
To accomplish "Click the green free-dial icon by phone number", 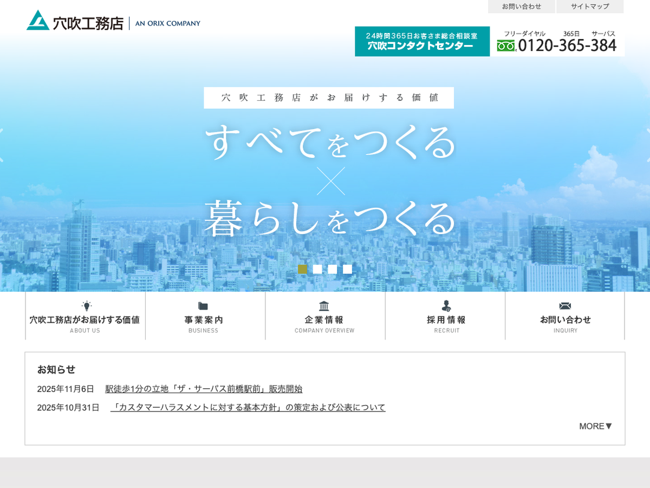I will tap(506, 46).
